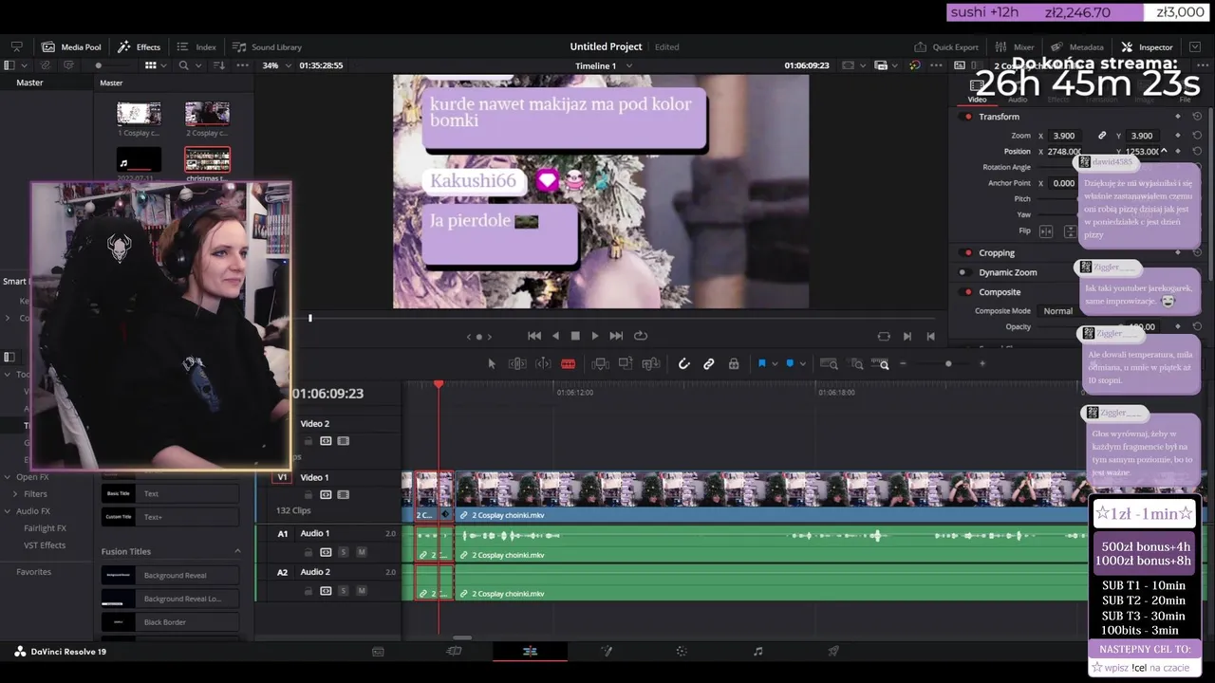Screen dimensions: 1215x683
Task: Toggle the Transform section enable dot
Action: (x=967, y=117)
